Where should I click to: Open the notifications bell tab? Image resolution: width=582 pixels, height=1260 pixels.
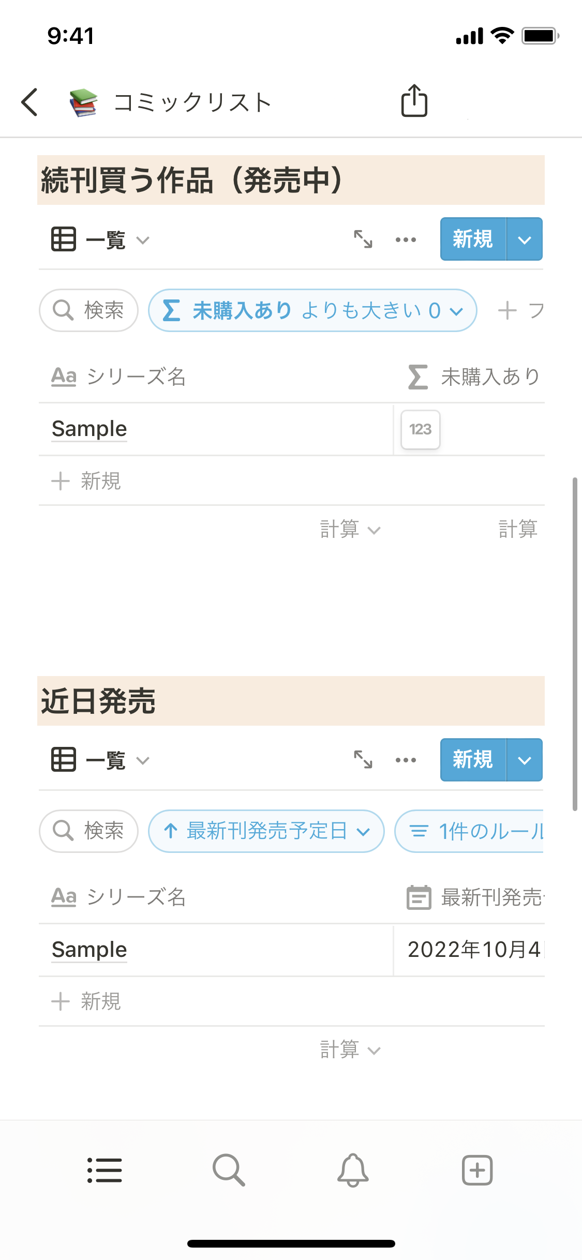[353, 1170]
